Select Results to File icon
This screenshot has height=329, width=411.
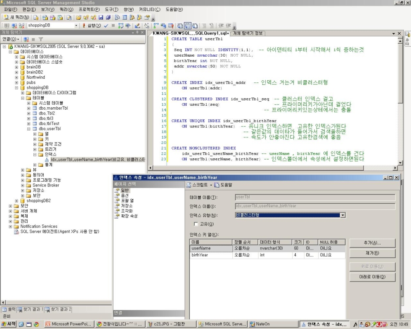[x=195, y=25]
